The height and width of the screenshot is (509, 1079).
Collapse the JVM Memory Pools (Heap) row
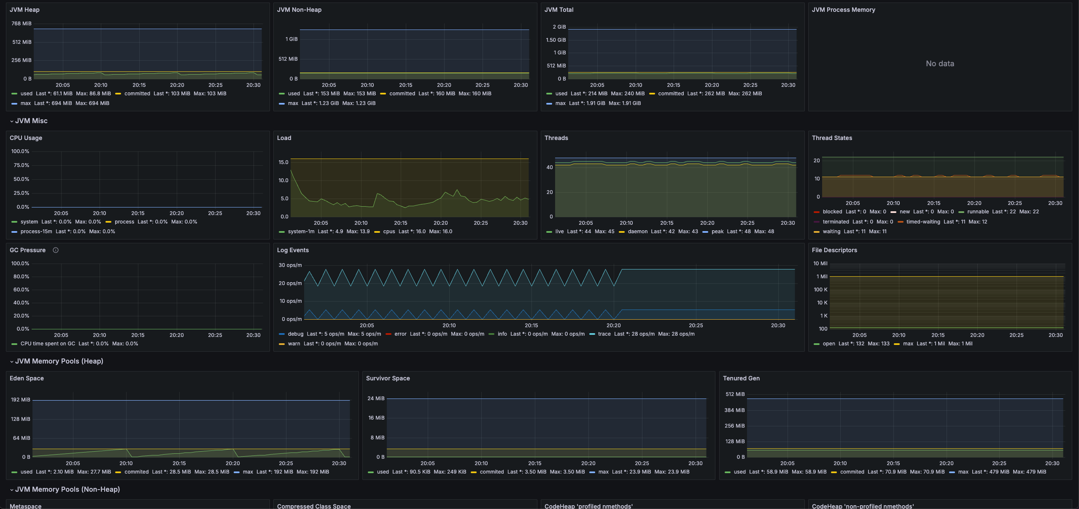[x=59, y=361]
